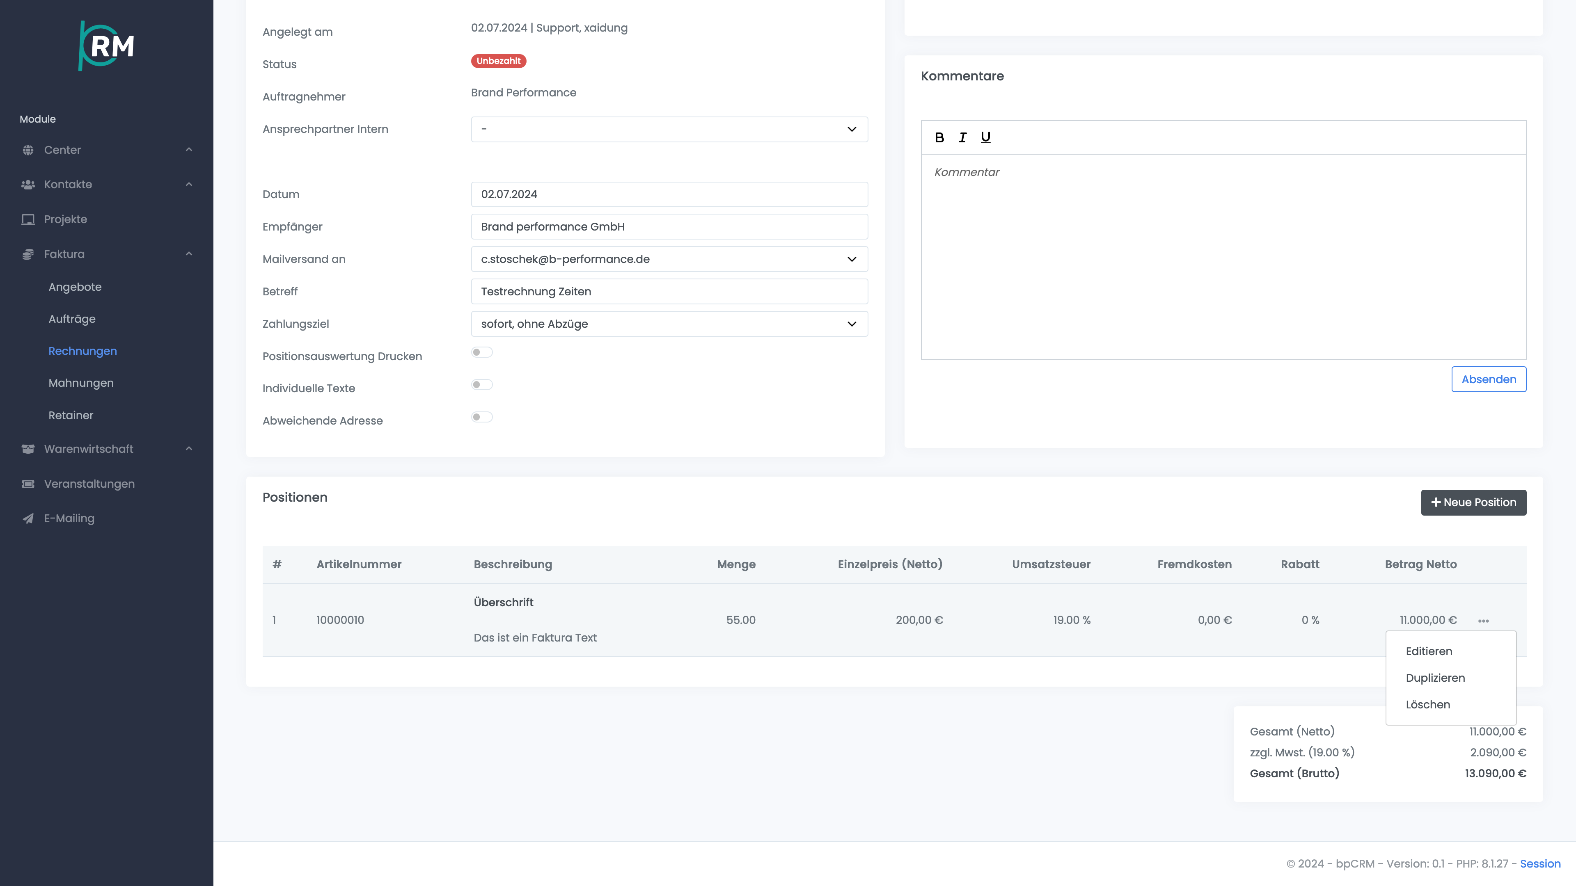
Task: Click the Einzelpreis (Netto) column header
Action: click(x=890, y=564)
